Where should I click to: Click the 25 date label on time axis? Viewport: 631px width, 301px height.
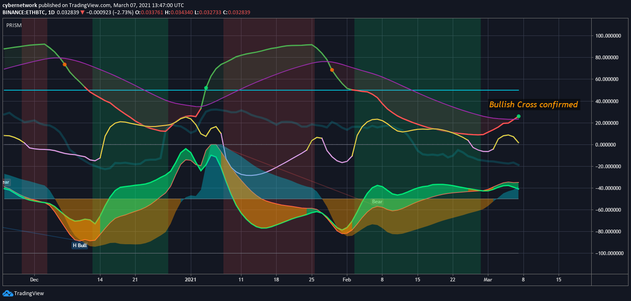tap(312, 279)
